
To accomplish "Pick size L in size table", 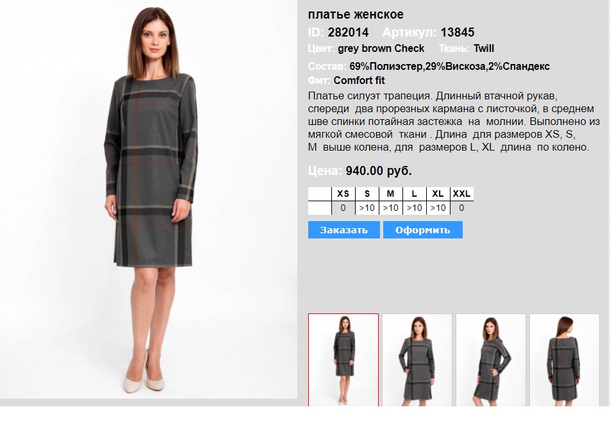I will pos(414,194).
